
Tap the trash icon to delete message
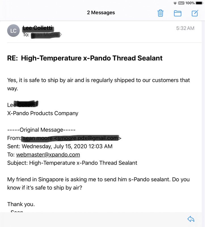pos(160,13)
